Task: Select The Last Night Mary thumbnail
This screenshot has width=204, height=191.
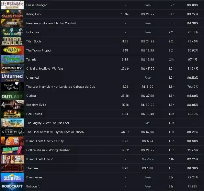Action: pos(12,86)
